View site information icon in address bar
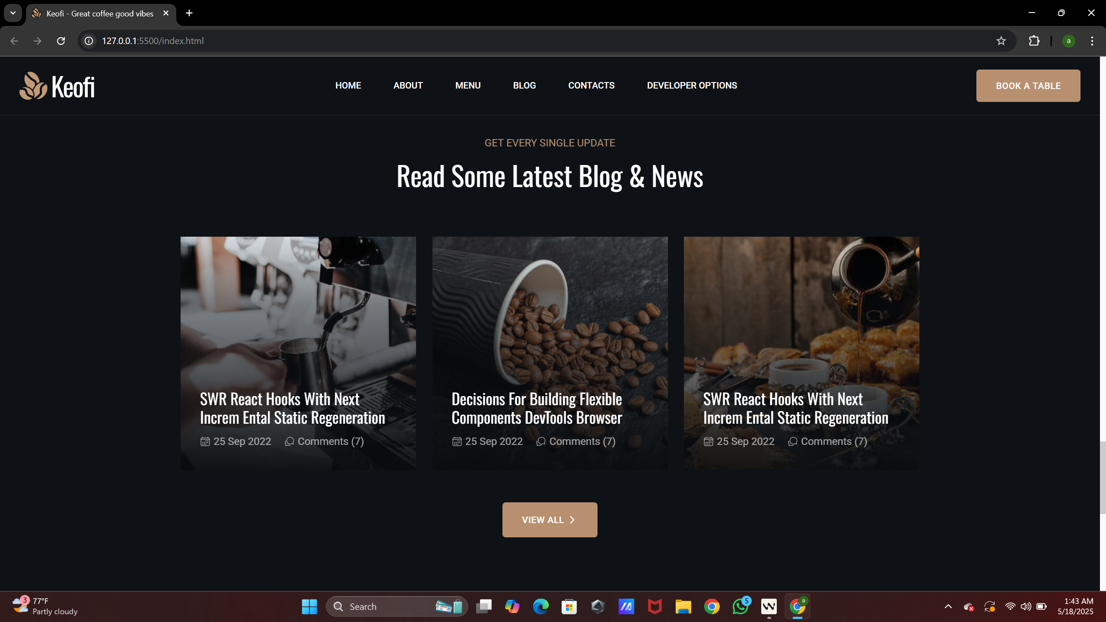The height and width of the screenshot is (622, 1106). [x=89, y=41]
